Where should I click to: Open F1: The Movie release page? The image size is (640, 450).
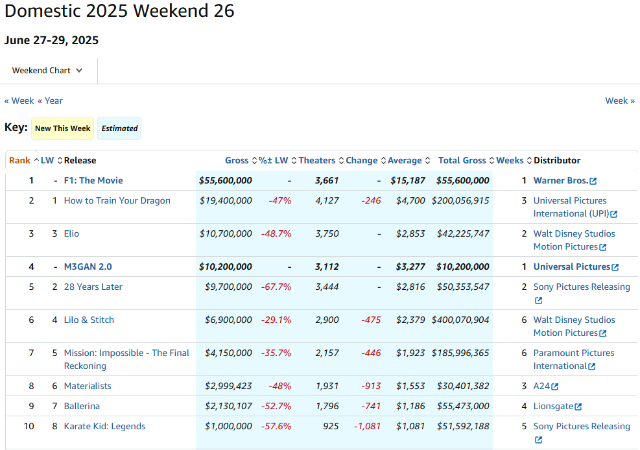pyautogui.click(x=93, y=180)
